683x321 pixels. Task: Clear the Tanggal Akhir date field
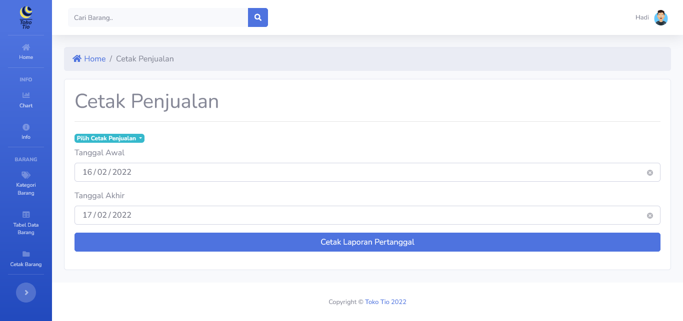650,216
